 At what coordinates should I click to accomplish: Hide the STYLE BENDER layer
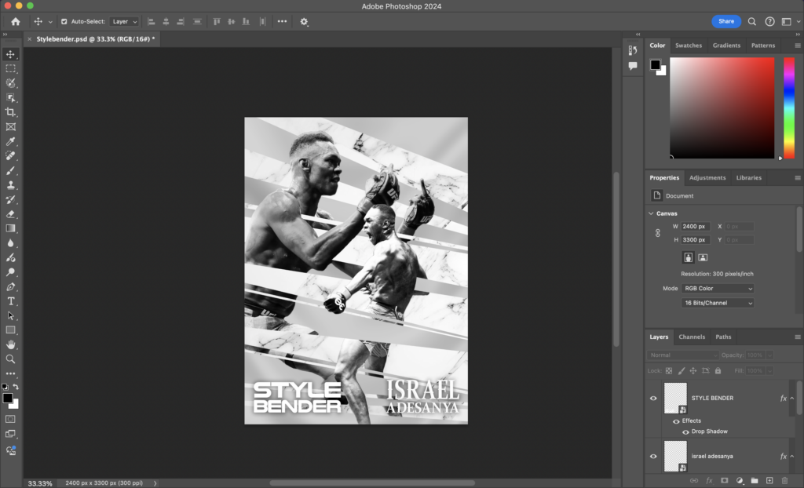coord(653,399)
